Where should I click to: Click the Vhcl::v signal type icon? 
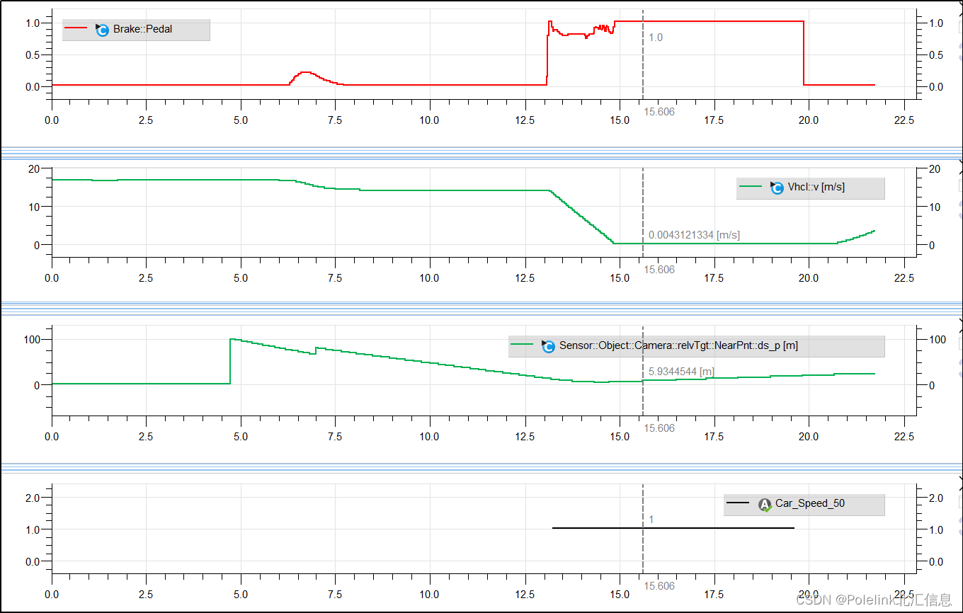777,188
